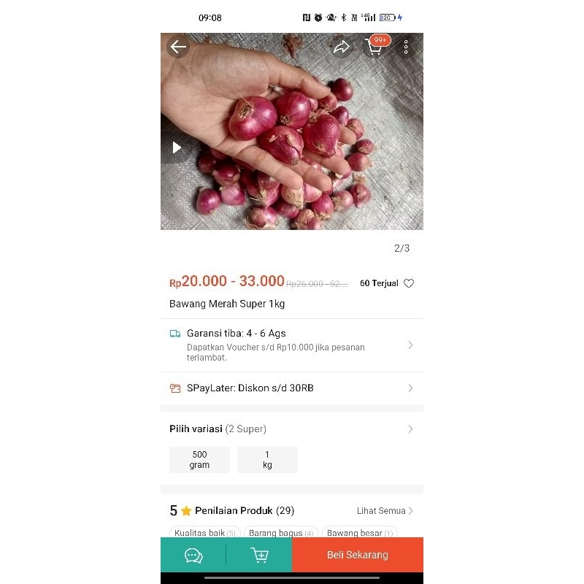Tap the back arrow icon
Viewport: 584px width, 584px height.
point(178,47)
